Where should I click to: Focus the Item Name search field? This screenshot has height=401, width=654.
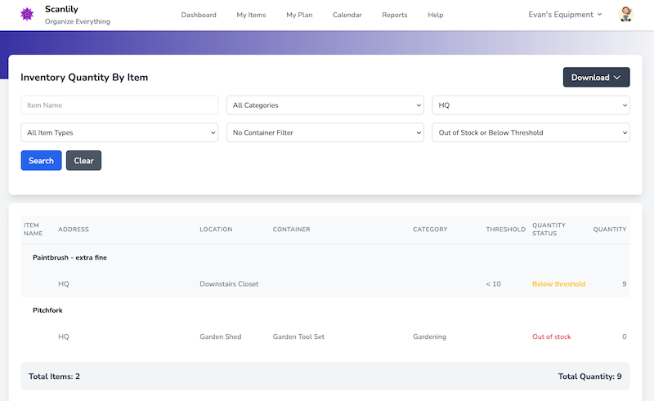(119, 105)
